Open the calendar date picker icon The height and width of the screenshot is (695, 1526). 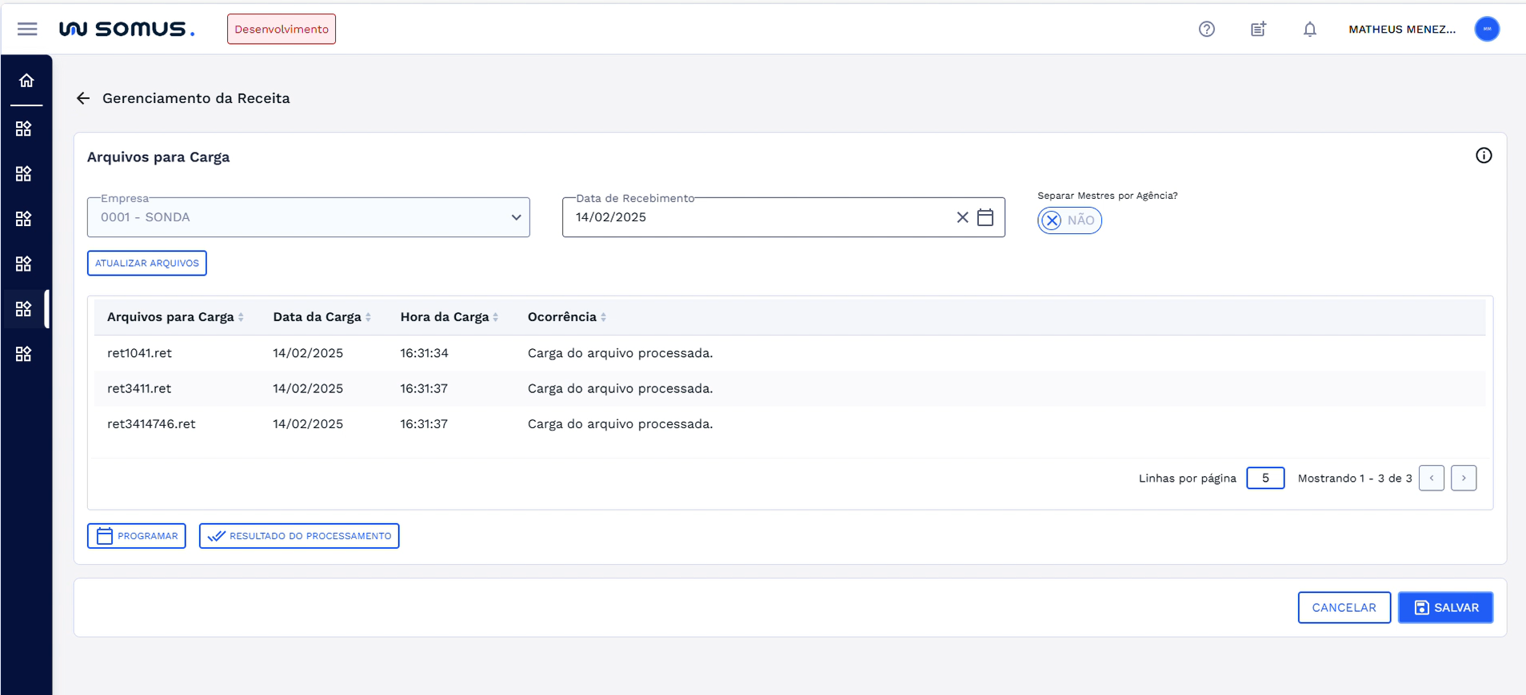(x=985, y=217)
